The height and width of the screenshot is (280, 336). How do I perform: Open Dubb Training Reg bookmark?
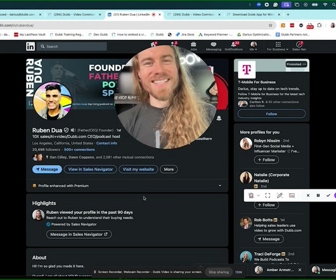(67, 34)
